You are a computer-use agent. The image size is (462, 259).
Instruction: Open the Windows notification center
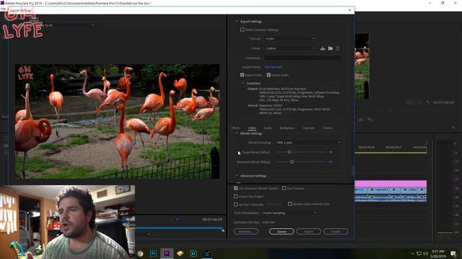coord(454,253)
